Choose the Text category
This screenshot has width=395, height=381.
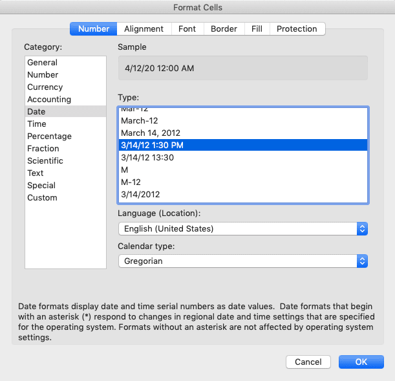click(x=65, y=173)
